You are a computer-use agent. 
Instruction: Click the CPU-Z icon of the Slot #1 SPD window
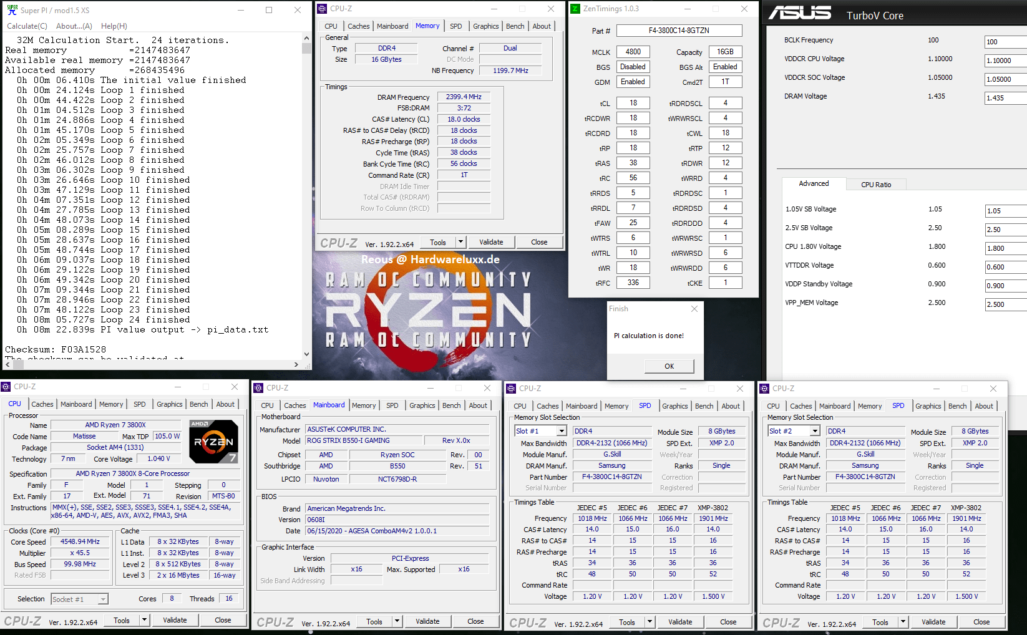pyautogui.click(x=511, y=389)
